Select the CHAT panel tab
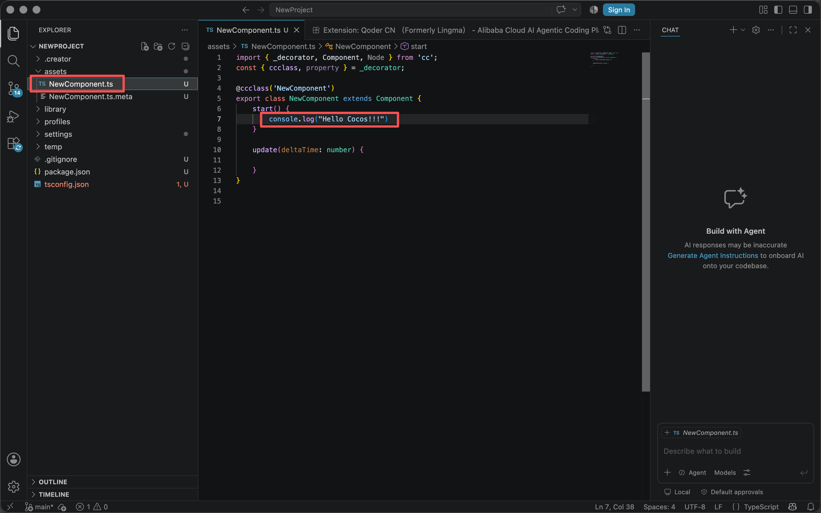 [x=670, y=30]
